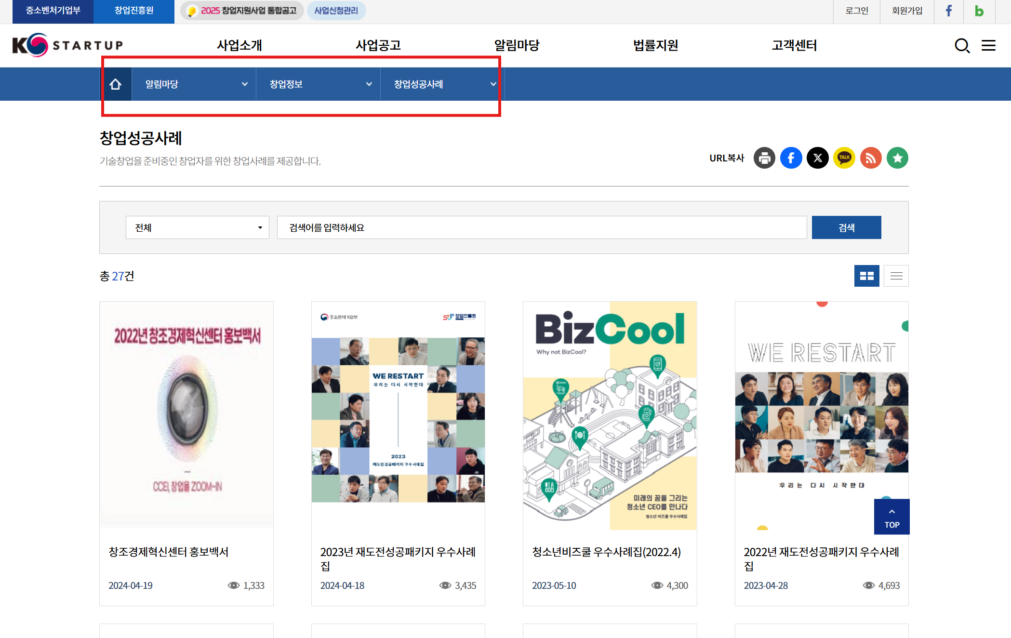Open the 전체 search category dropdown
The image size is (1011, 638).
pos(197,227)
